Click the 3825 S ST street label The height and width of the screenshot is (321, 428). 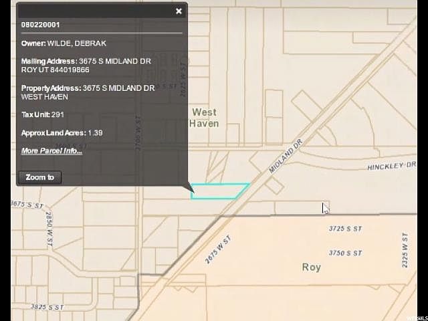point(47,307)
